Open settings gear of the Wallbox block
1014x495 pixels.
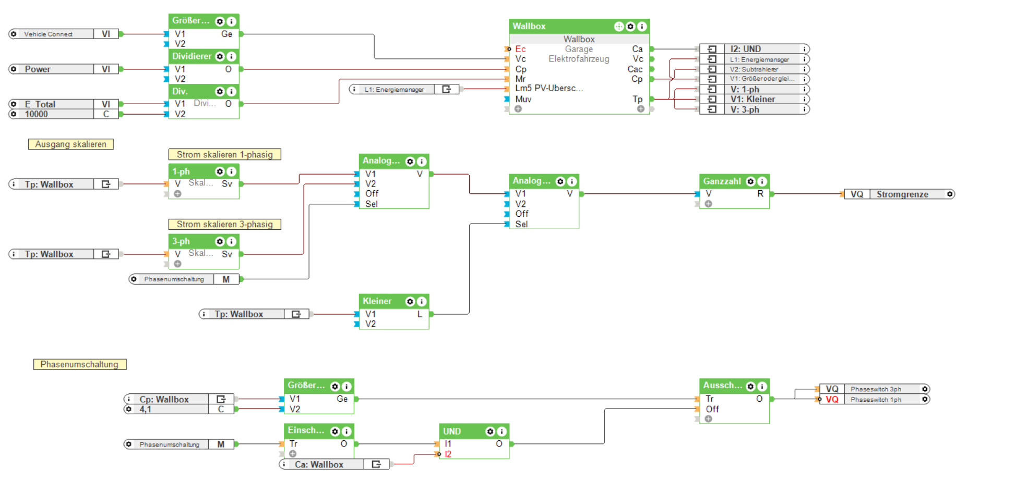coord(630,26)
